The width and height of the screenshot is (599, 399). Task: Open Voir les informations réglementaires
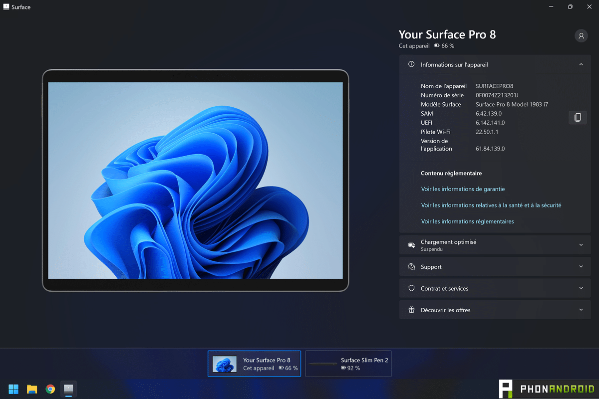(467, 221)
